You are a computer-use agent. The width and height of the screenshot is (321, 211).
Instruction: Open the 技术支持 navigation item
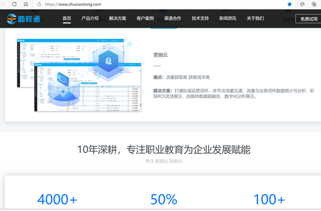[200, 19]
